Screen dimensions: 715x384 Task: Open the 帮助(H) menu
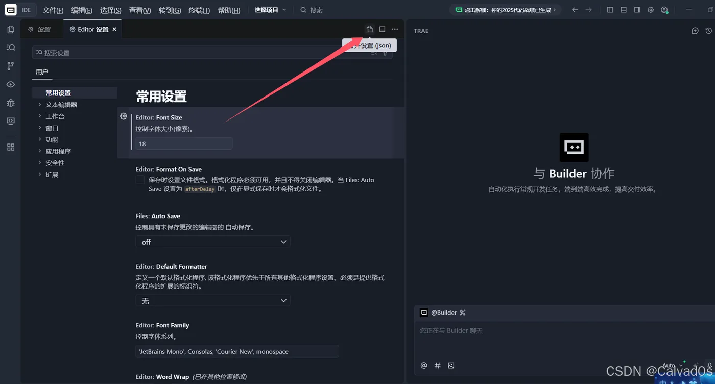(x=229, y=10)
